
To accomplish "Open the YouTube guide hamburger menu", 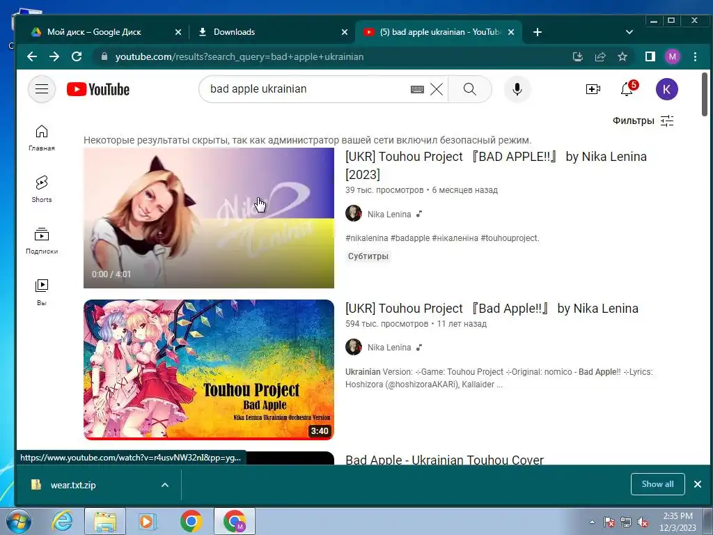I will [42, 89].
